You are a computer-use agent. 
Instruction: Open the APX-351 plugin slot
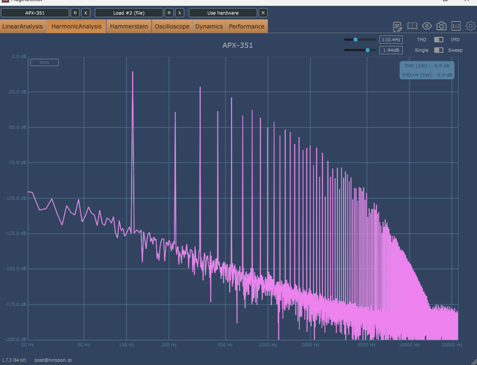[35, 13]
